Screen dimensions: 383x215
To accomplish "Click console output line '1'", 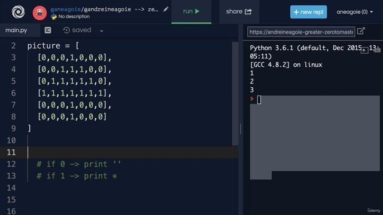I will (252, 73).
